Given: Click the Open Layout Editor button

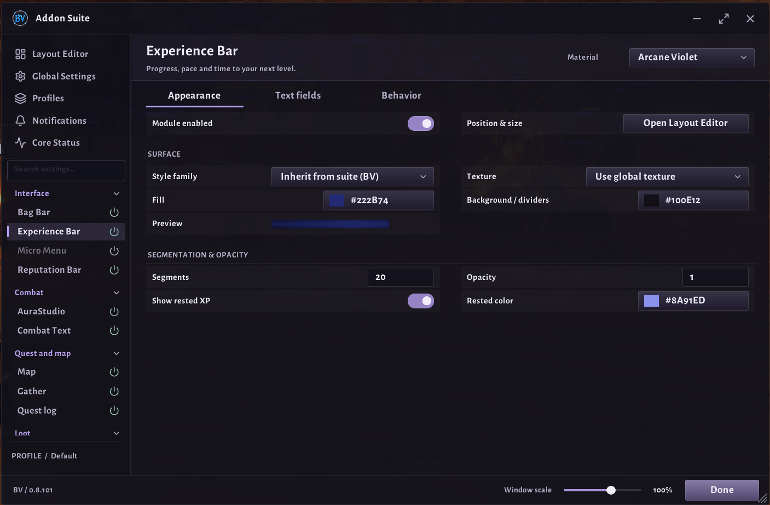Looking at the screenshot, I should 686,123.
